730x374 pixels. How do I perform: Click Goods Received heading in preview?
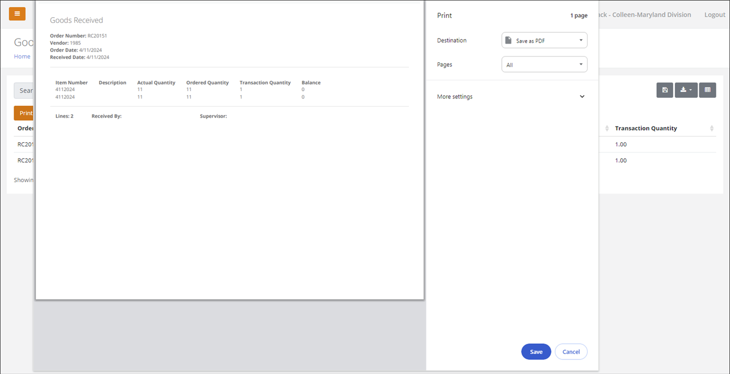(x=77, y=20)
